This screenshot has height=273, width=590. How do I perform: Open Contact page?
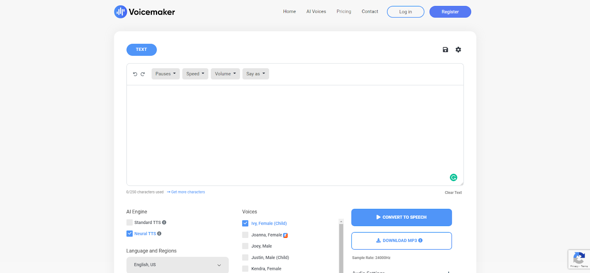pyautogui.click(x=370, y=11)
